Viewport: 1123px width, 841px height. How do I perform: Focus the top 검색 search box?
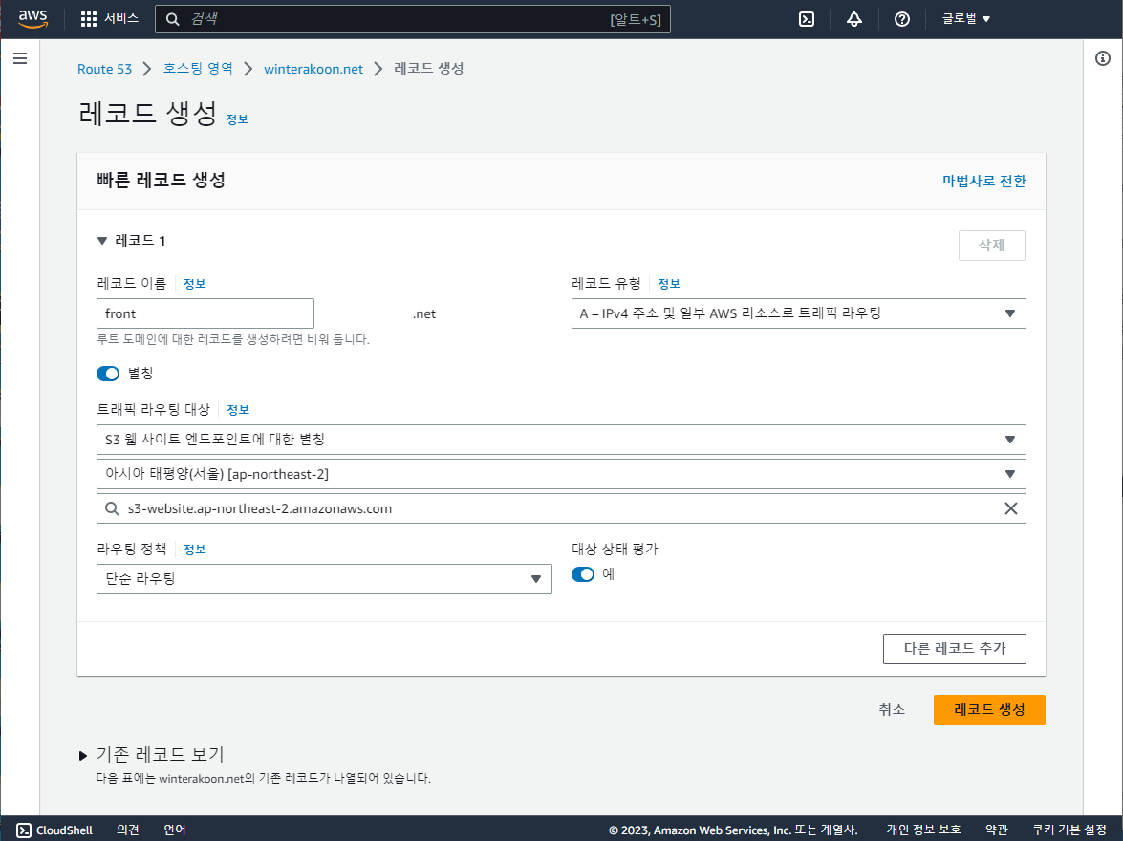point(413,19)
